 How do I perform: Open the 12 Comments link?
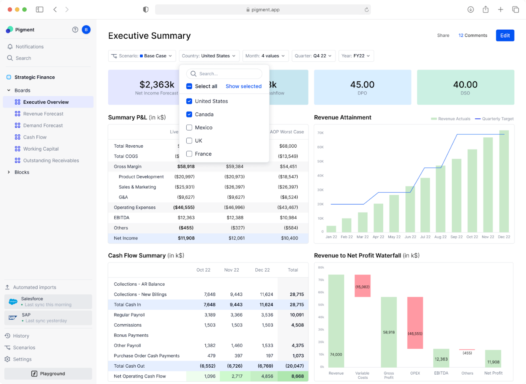click(x=473, y=35)
